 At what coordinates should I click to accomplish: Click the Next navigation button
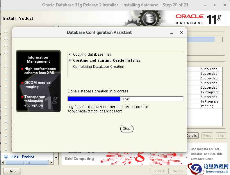click(178, 171)
